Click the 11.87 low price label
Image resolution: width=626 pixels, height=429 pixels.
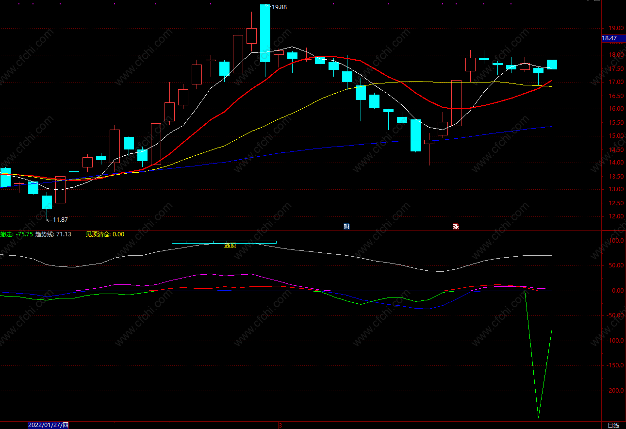60,220
